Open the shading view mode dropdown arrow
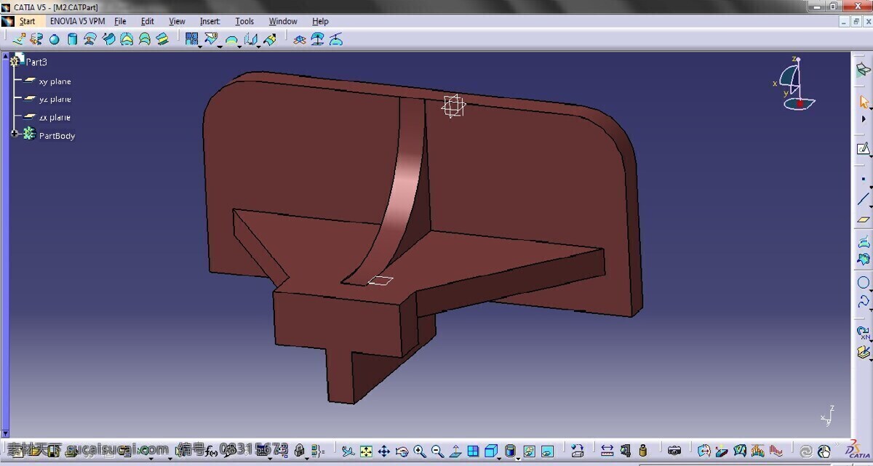Image resolution: width=873 pixels, height=466 pixels. 517,458
